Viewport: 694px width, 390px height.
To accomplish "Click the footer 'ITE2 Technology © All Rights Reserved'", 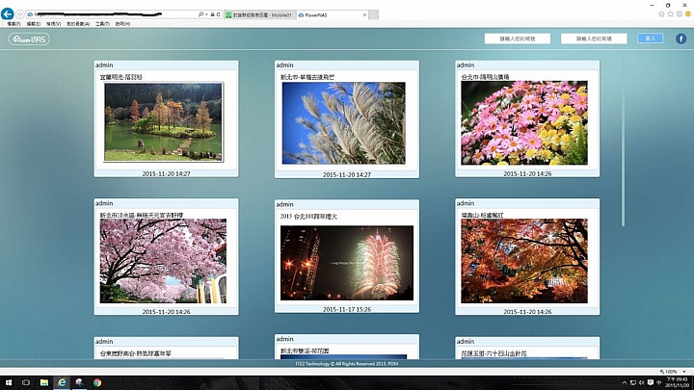I will tap(347, 363).
